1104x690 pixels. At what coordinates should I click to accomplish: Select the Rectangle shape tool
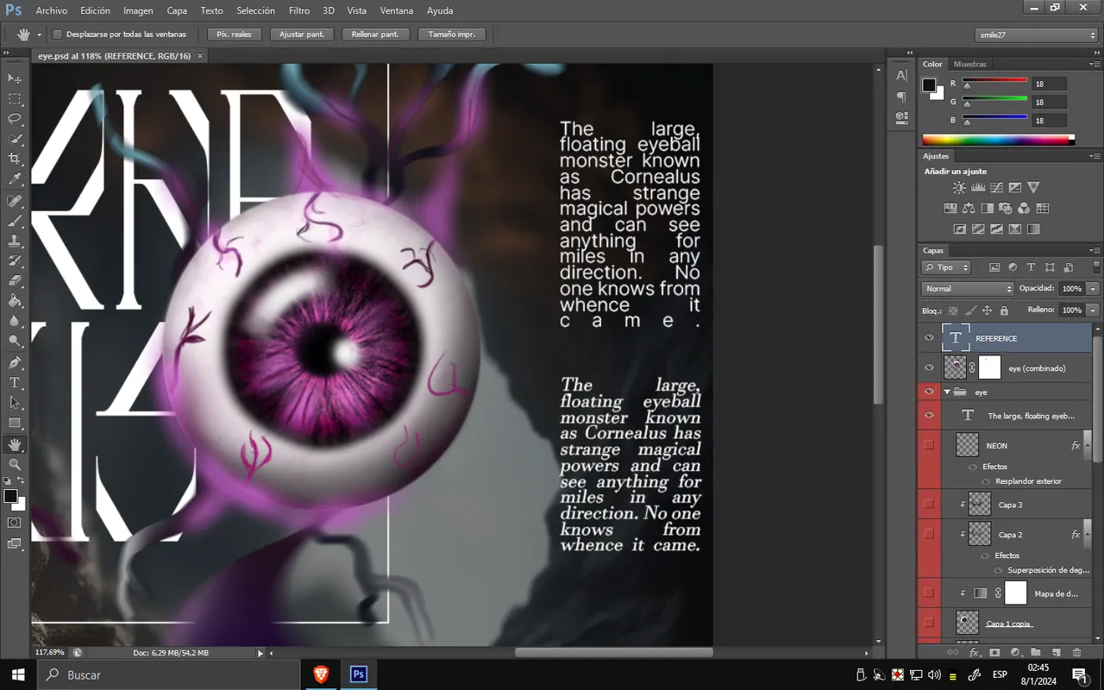(15, 423)
